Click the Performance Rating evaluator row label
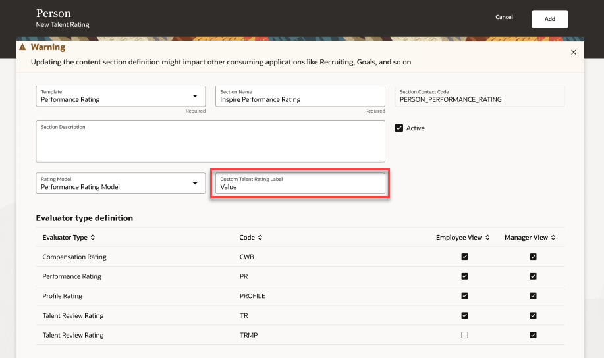 pos(72,276)
